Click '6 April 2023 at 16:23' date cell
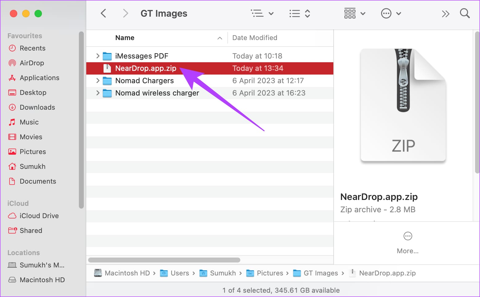Viewport: 480px width, 297px height. tap(269, 93)
